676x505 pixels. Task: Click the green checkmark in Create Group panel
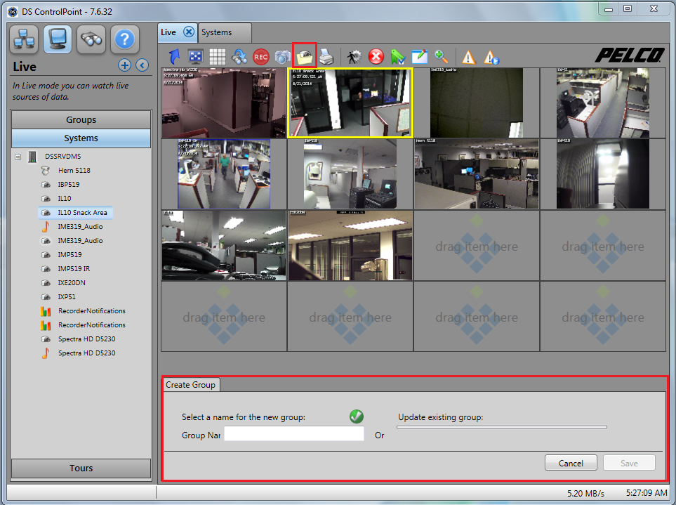pos(356,417)
